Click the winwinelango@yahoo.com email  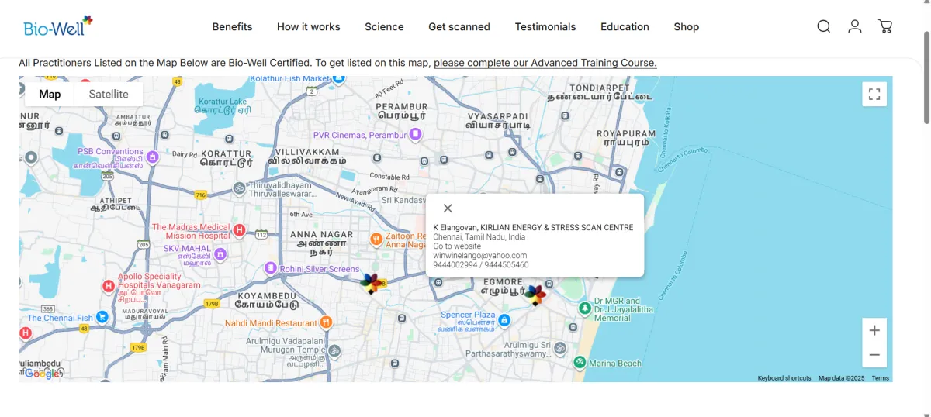(x=480, y=256)
